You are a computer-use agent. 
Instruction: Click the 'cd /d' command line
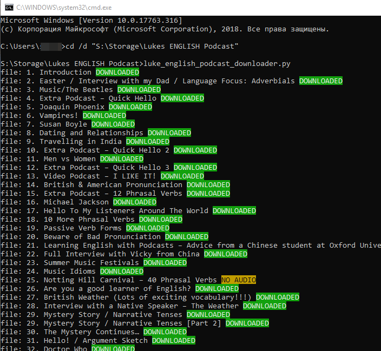(x=119, y=47)
